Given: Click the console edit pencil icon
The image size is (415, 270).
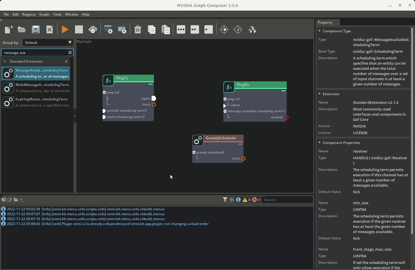Looking at the screenshot, I should pos(10,200).
